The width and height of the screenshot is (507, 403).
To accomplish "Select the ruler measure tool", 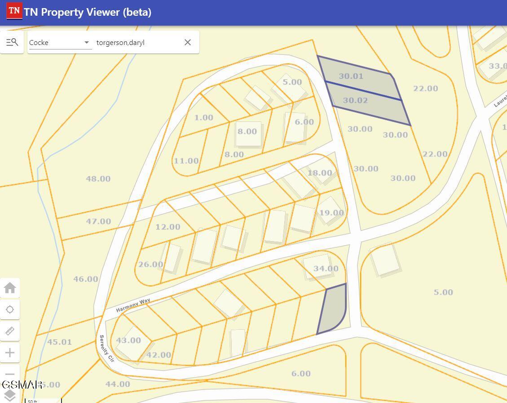I will (x=10, y=331).
